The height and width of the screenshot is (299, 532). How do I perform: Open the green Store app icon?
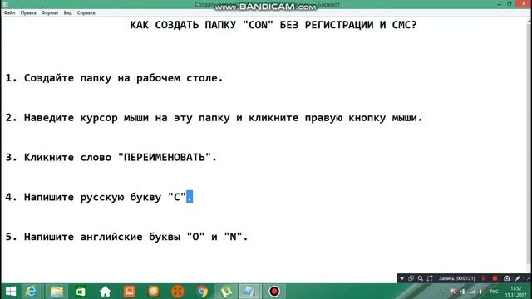click(81, 292)
